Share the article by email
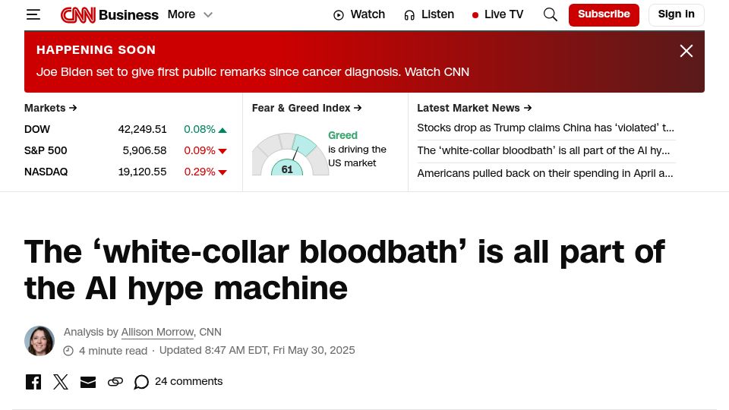 pyautogui.click(x=88, y=382)
